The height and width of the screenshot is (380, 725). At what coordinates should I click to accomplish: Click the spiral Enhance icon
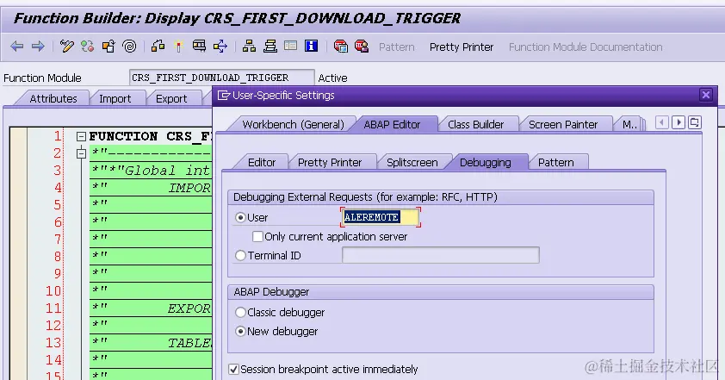[x=129, y=47]
